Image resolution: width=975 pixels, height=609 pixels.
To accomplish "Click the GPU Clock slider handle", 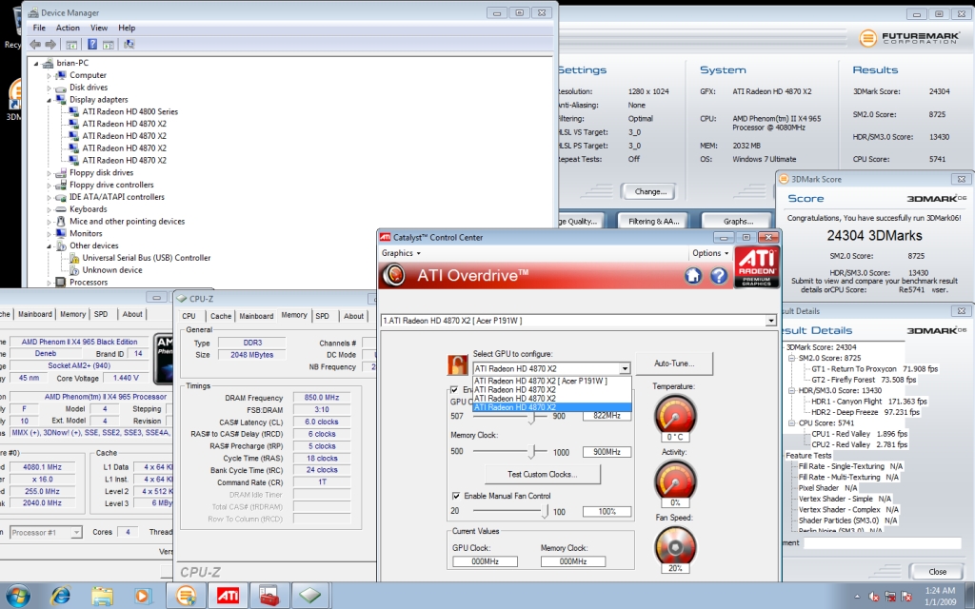I will point(531,417).
